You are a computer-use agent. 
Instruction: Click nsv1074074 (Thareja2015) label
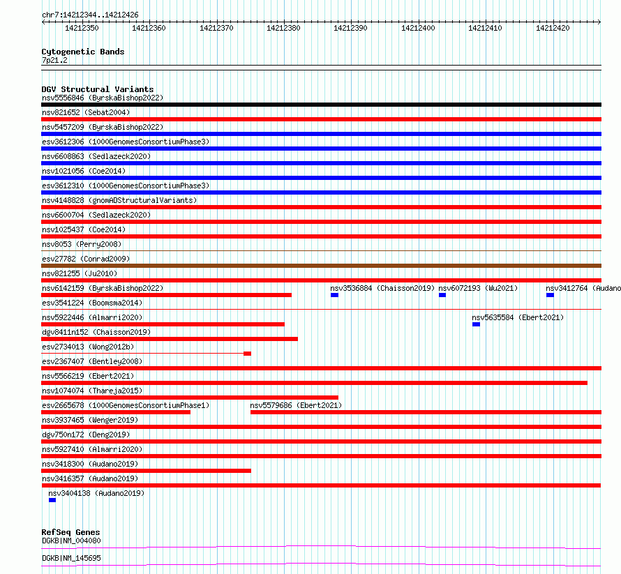pos(92,391)
